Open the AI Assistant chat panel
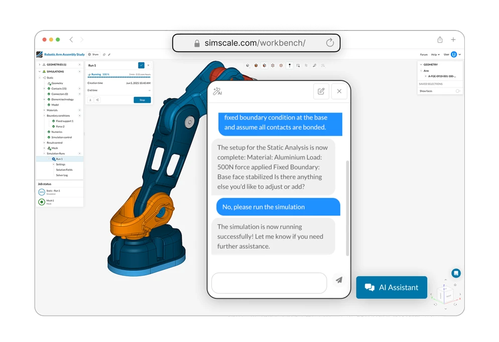Viewport: 499px width, 342px height. (x=392, y=287)
